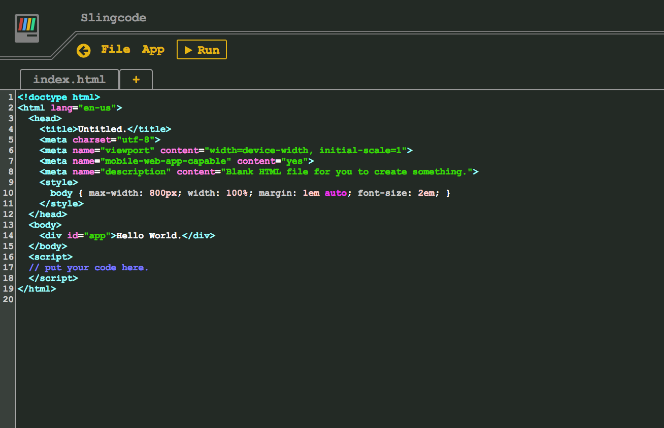Image resolution: width=664 pixels, height=428 pixels.
Task: Click line number 10 in the gutter
Action: coord(8,193)
